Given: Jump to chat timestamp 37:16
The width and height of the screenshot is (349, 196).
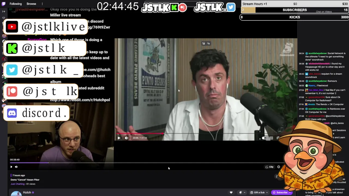Looking at the screenshot, I should 301,104.
